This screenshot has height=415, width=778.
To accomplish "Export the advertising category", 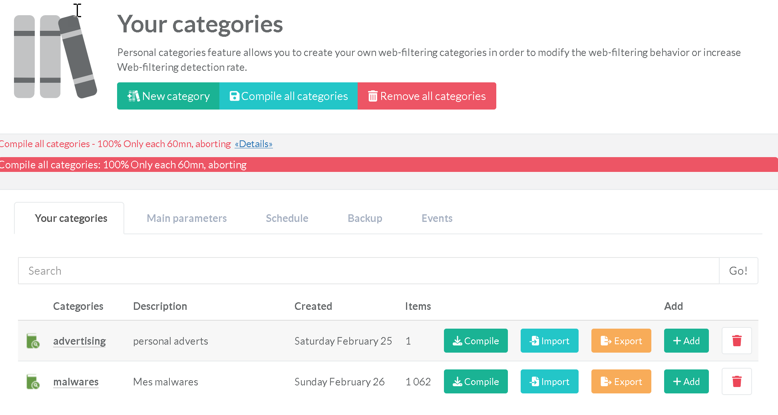I will pyautogui.click(x=621, y=341).
